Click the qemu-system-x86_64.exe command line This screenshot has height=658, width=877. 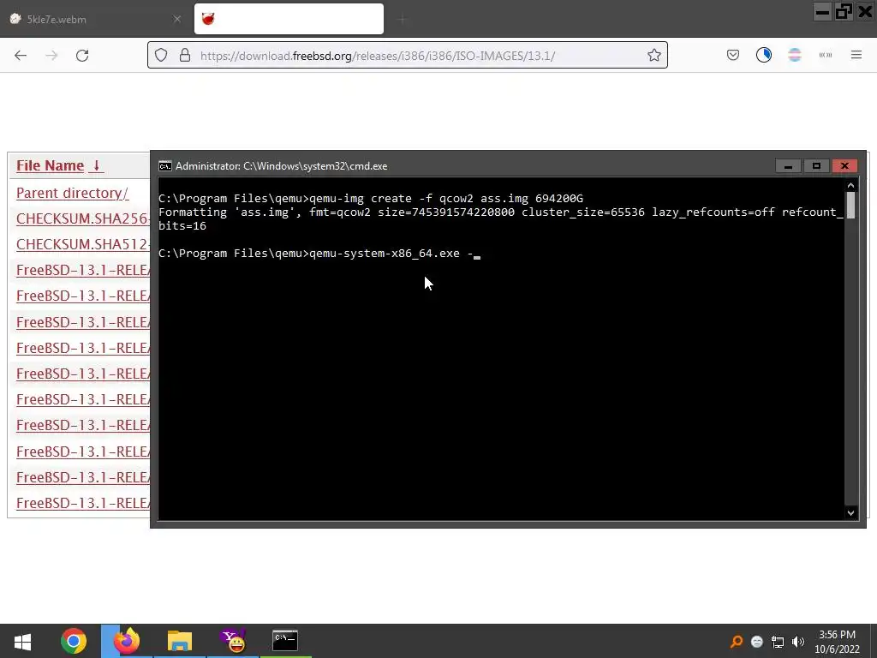319,254
